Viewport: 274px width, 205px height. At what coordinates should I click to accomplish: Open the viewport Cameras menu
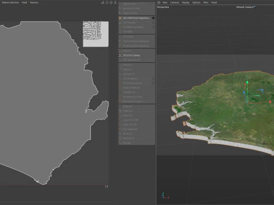click(175, 2)
